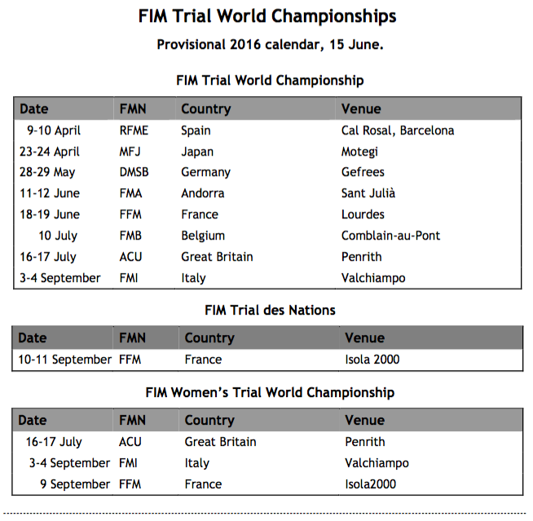The image size is (533, 521).
Task: Click the FIM Trial World Championships title
Action: [x=267, y=16]
